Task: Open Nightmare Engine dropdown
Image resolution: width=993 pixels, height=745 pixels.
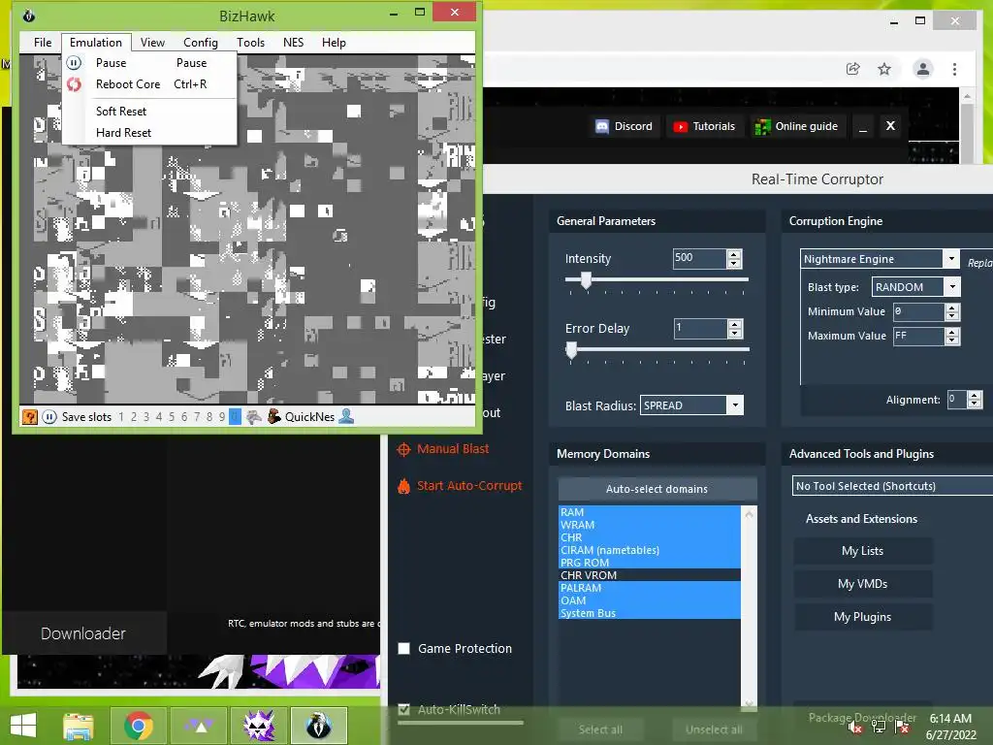Action: (950, 258)
